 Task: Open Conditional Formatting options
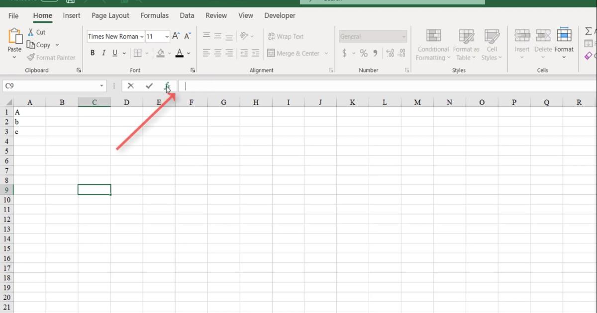(432, 44)
